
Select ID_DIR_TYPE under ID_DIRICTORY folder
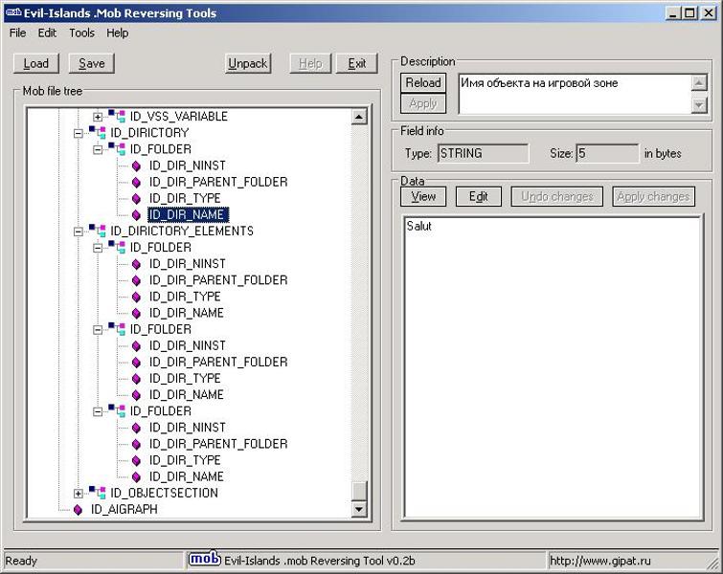coord(185,198)
